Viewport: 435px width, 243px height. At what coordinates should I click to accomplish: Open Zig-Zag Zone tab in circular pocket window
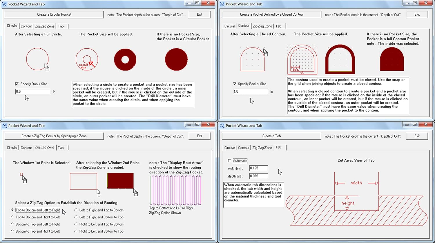click(x=45, y=26)
